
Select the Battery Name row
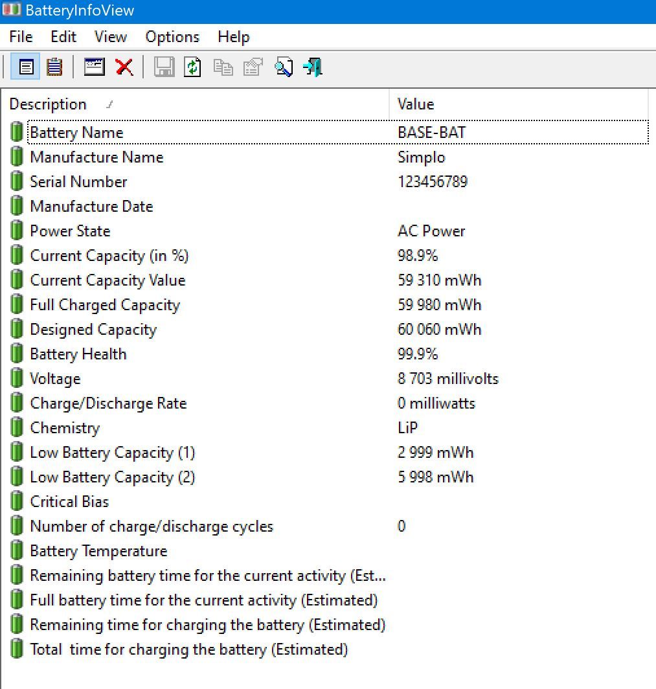coord(338,132)
